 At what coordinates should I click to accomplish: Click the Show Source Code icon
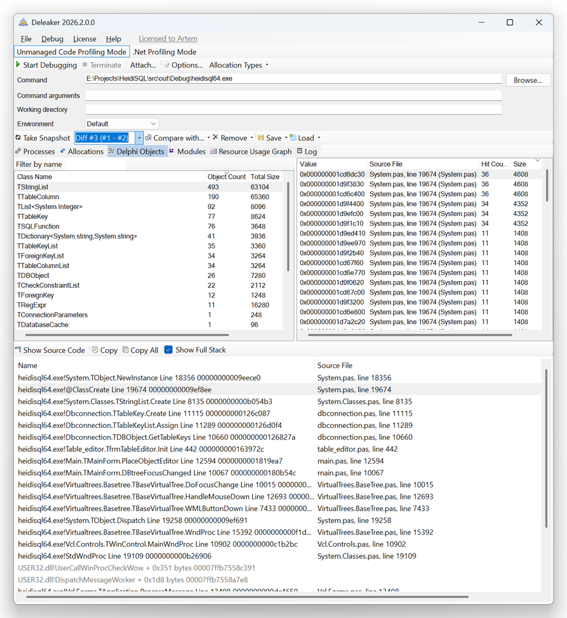tap(18, 349)
